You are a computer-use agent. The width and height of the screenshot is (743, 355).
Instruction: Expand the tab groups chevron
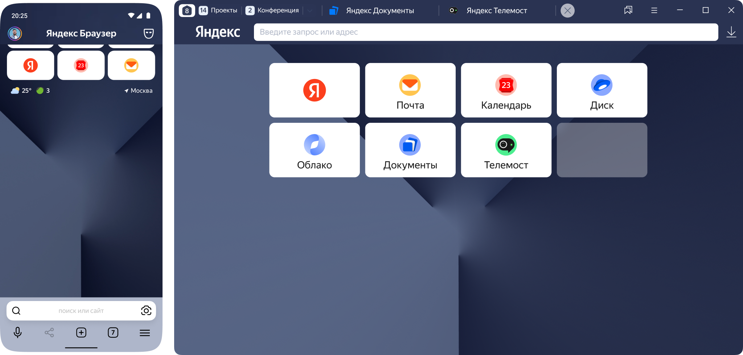(x=309, y=10)
